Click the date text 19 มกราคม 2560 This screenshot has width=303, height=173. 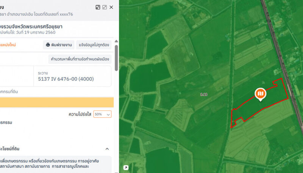[x=40, y=32]
